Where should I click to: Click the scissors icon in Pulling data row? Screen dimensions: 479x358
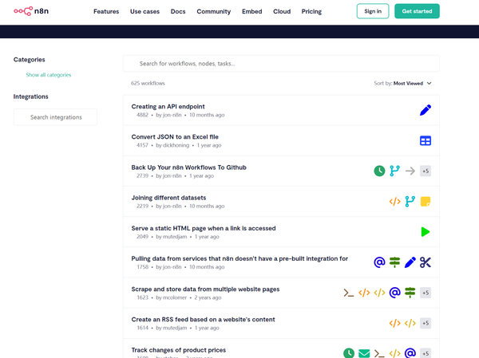426,262
